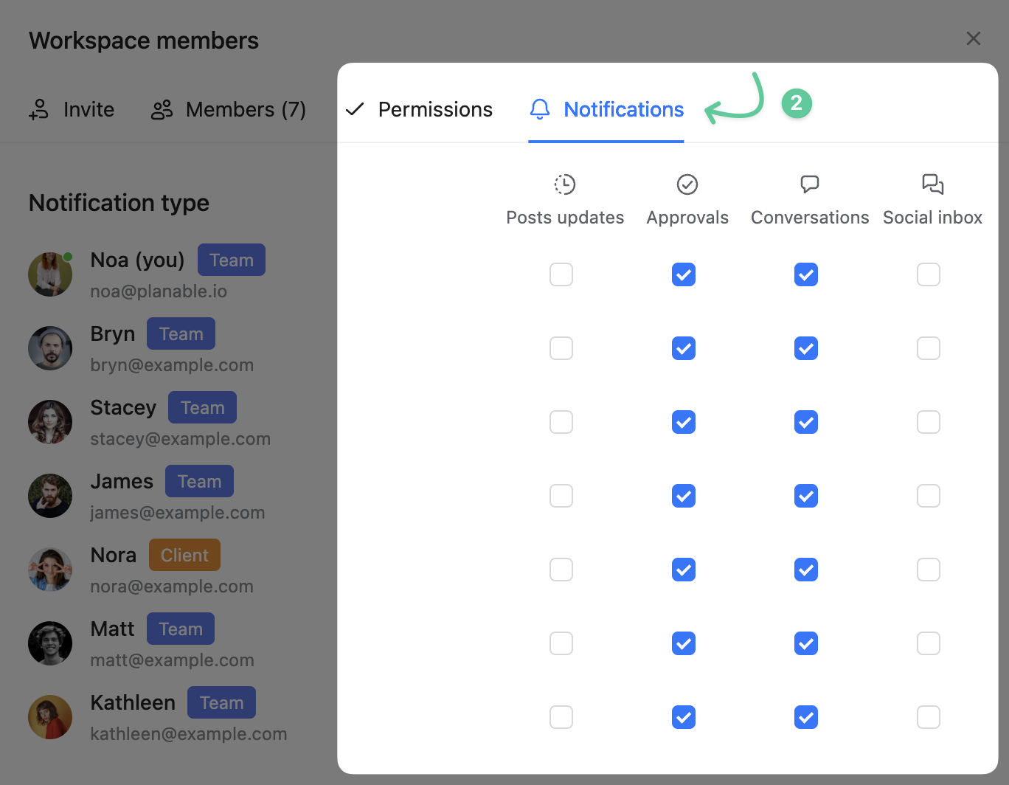Image resolution: width=1009 pixels, height=785 pixels.
Task: Click the Conversations speech bubble icon
Action: click(x=810, y=184)
